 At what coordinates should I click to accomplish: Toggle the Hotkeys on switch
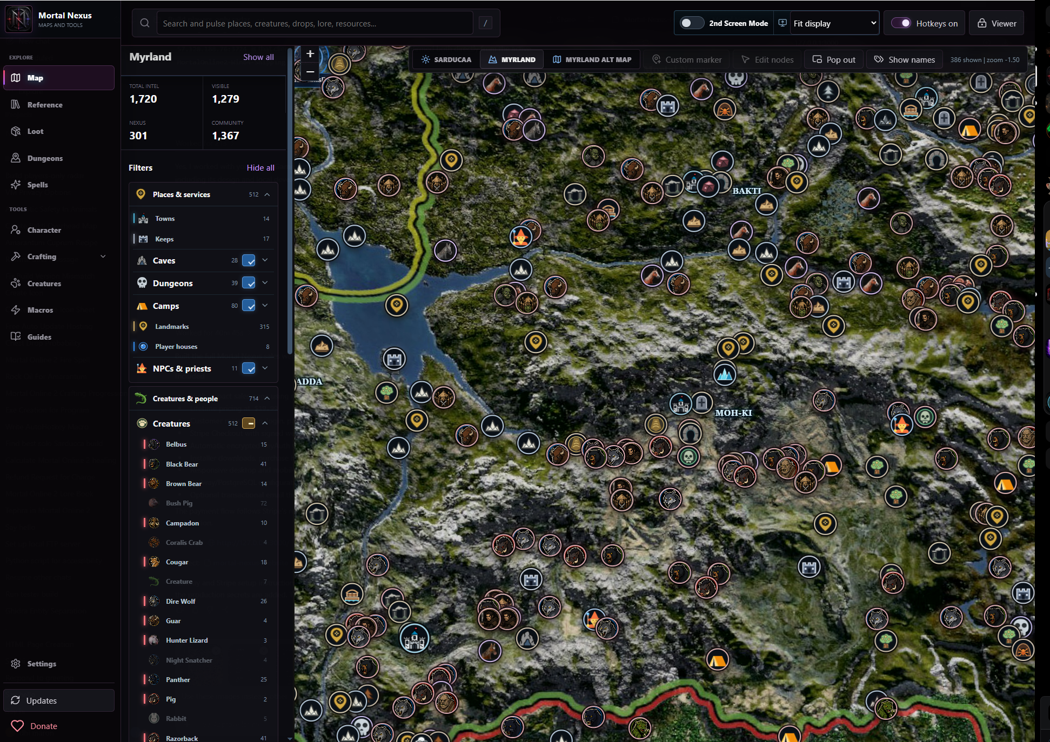[x=901, y=23]
